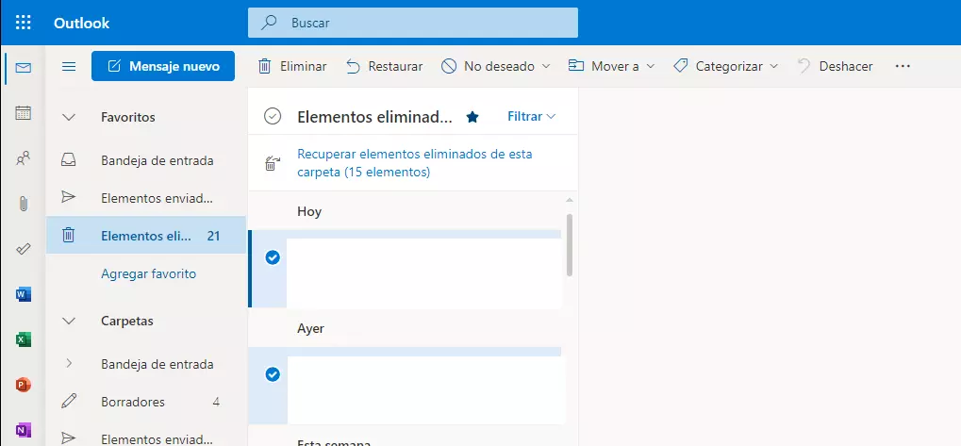Launch Excel from the left rail
Viewport: 961px width, 446px height.
coord(24,339)
